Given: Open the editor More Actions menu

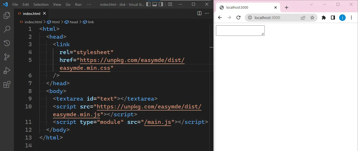Looking at the screenshot, I should tap(207, 13).
